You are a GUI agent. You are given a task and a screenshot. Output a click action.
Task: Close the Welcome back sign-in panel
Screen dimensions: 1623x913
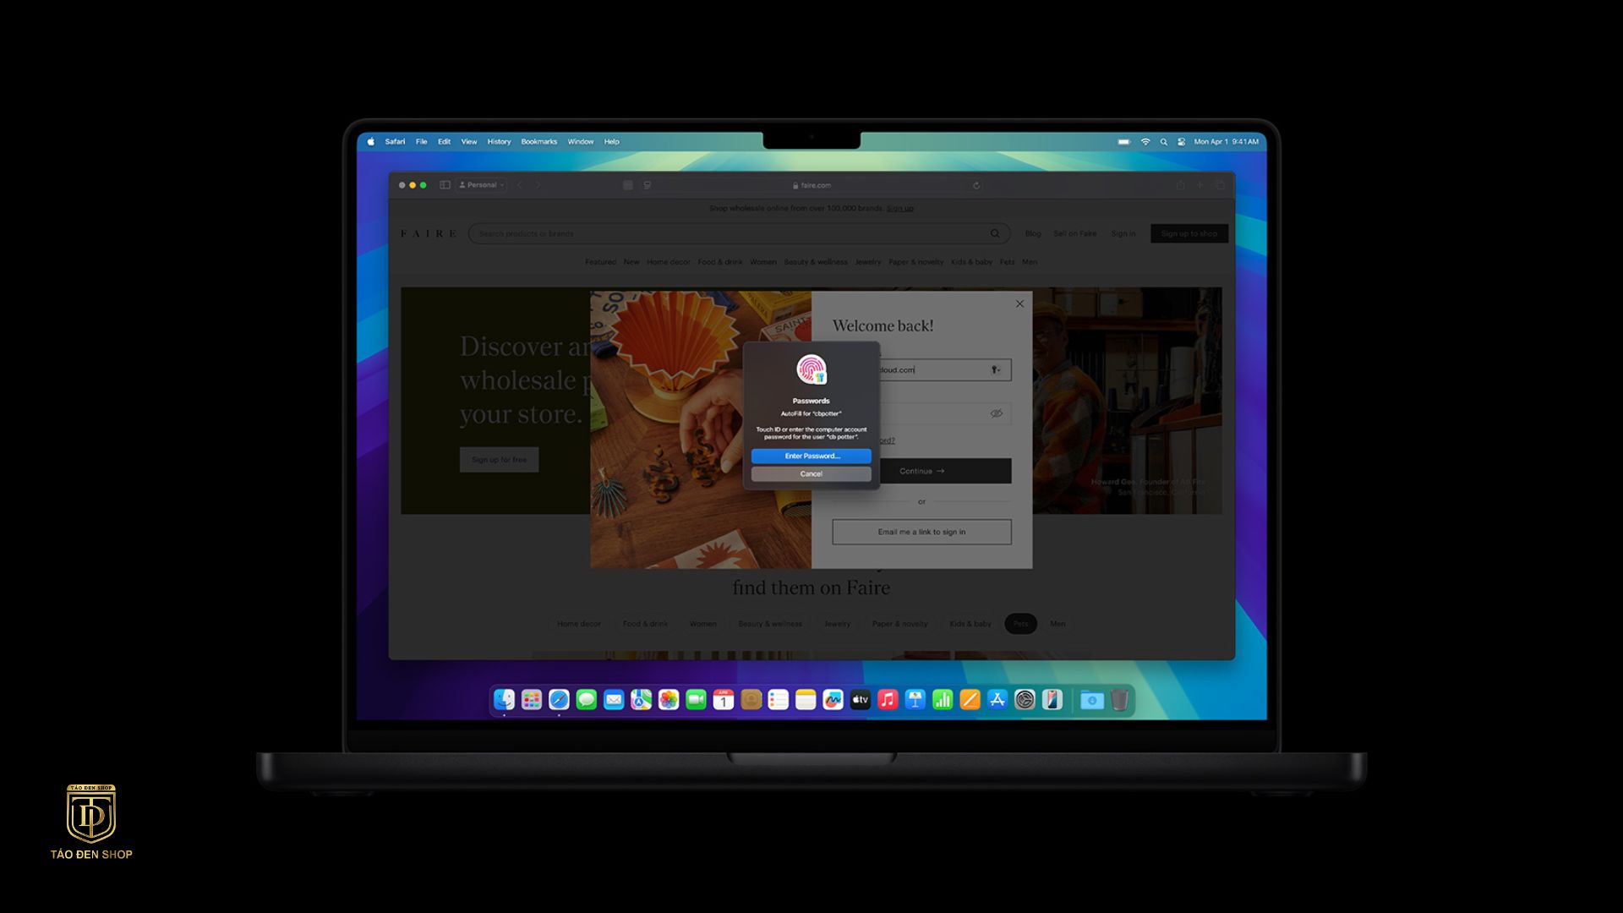click(1019, 303)
